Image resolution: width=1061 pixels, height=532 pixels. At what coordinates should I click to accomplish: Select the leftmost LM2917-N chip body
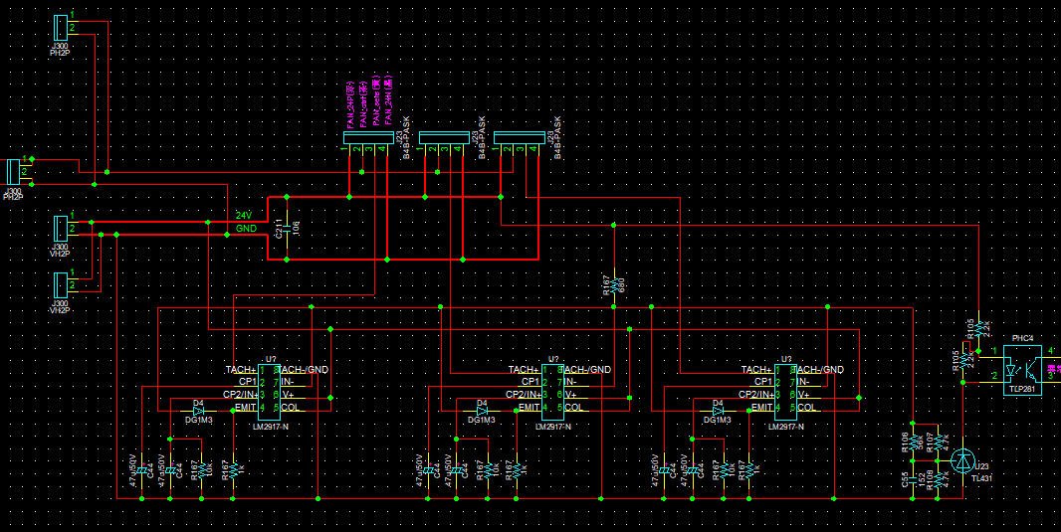269,392
